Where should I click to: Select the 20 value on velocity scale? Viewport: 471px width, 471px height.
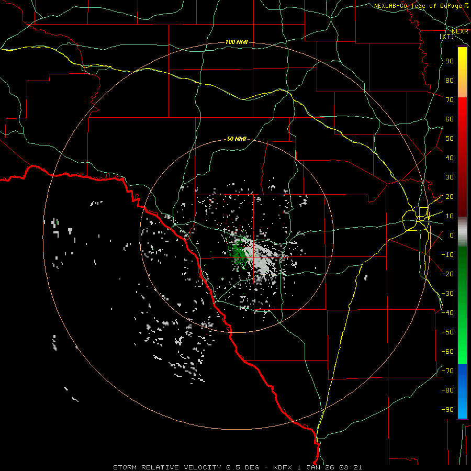[450, 196]
